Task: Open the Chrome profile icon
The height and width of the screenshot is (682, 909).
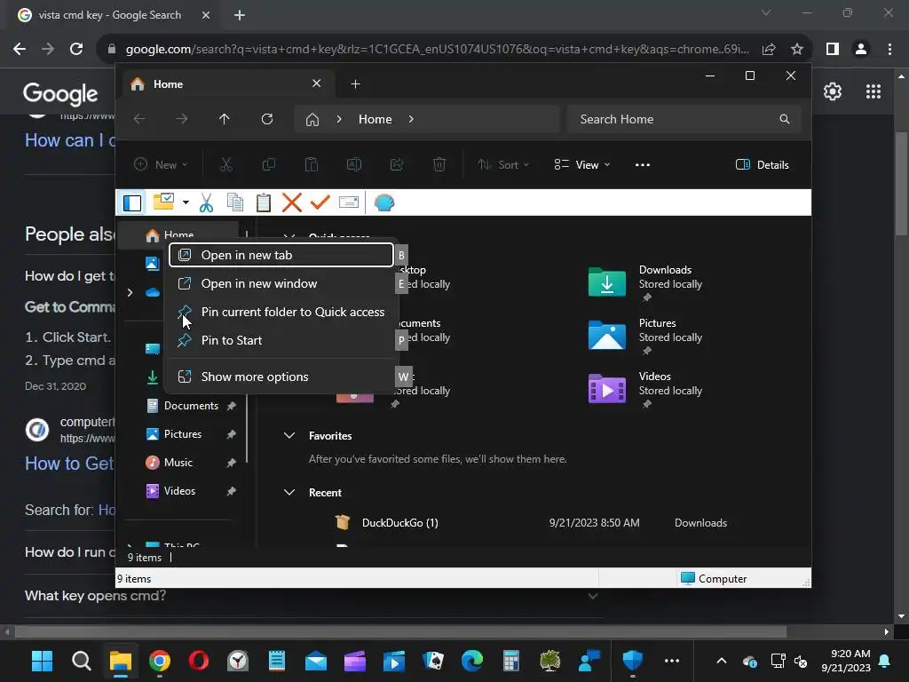Action: pyautogui.click(x=861, y=50)
